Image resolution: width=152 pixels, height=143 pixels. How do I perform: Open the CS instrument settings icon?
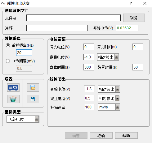13,87
